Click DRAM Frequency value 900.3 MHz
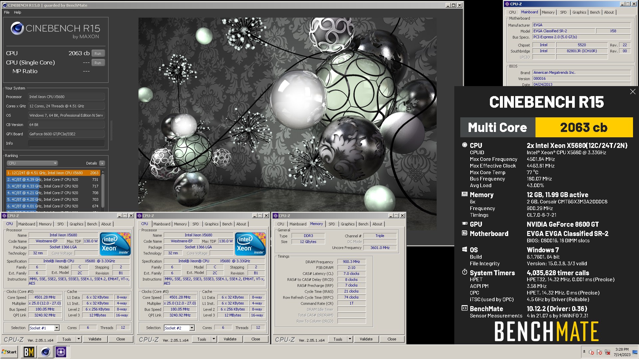This screenshot has width=639, height=359. coord(351,262)
